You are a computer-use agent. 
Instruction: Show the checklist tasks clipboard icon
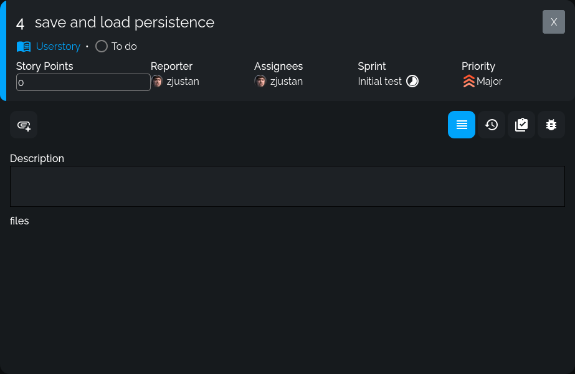point(521,125)
